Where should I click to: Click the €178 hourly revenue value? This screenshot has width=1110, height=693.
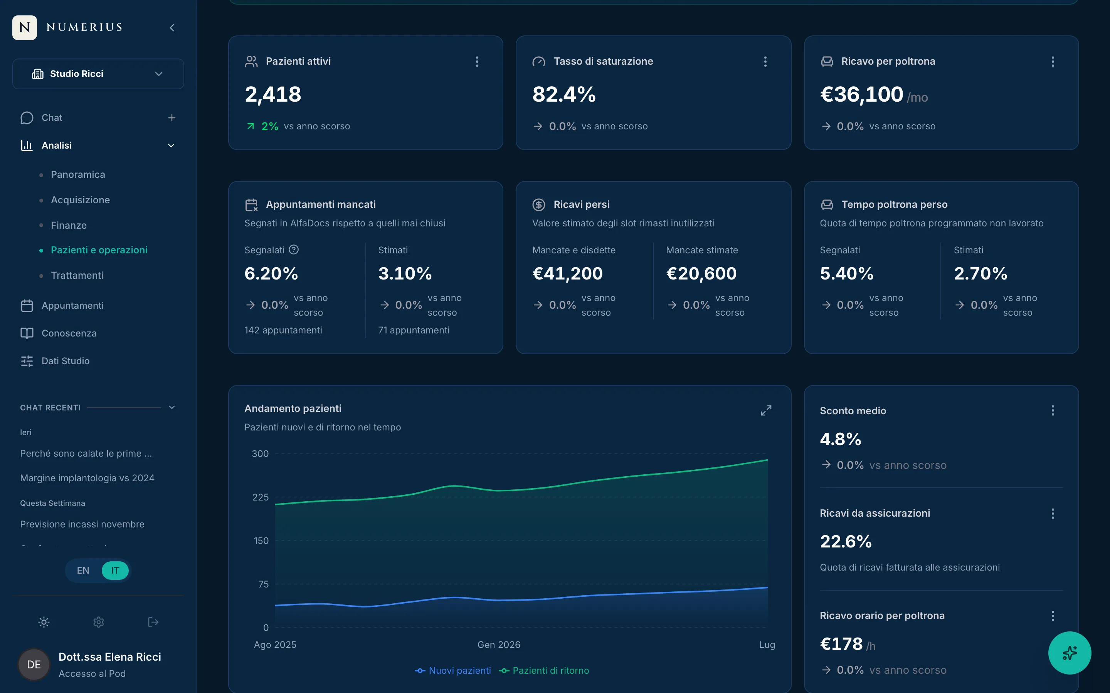(x=841, y=644)
